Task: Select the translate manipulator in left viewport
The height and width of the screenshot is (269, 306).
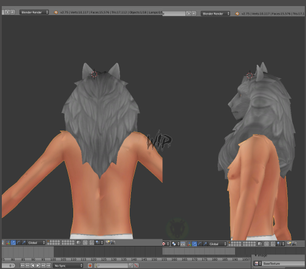Action: (13, 243)
